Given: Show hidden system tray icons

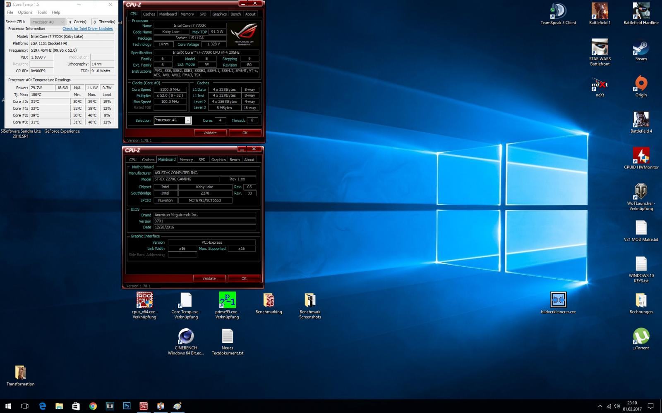Looking at the screenshot, I should (x=600, y=406).
